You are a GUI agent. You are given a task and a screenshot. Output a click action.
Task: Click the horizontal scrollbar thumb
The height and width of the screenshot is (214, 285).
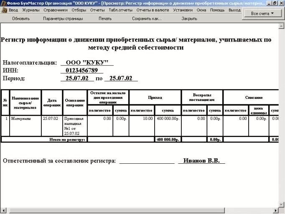click(117, 210)
